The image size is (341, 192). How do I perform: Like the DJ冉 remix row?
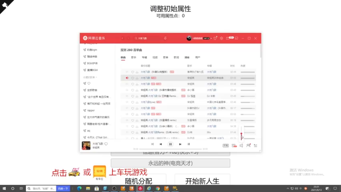[x=133, y=132]
